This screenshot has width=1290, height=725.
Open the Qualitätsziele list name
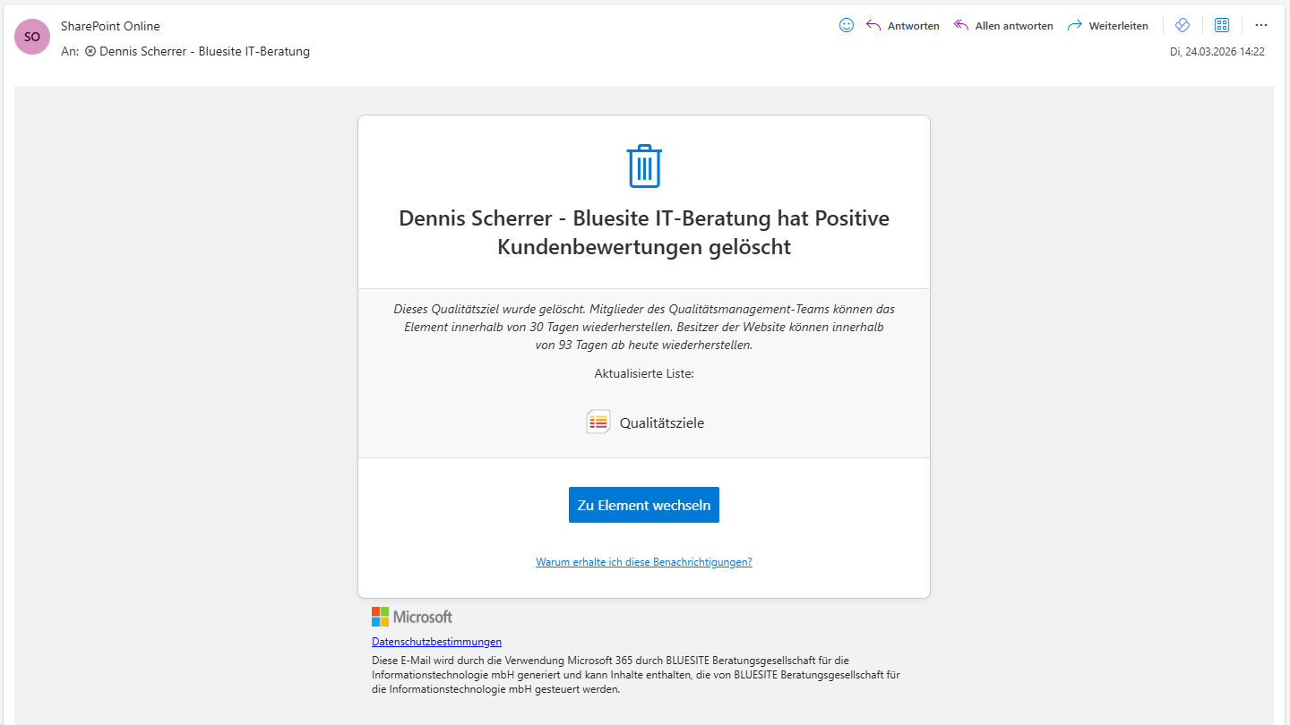[x=661, y=423]
